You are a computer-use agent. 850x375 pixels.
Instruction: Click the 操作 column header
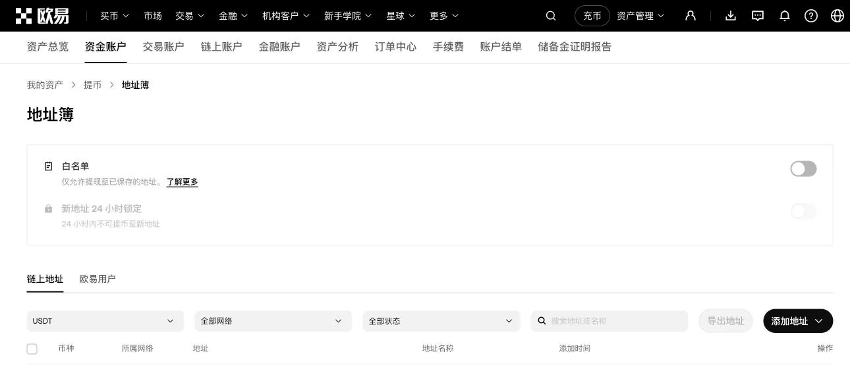click(825, 348)
